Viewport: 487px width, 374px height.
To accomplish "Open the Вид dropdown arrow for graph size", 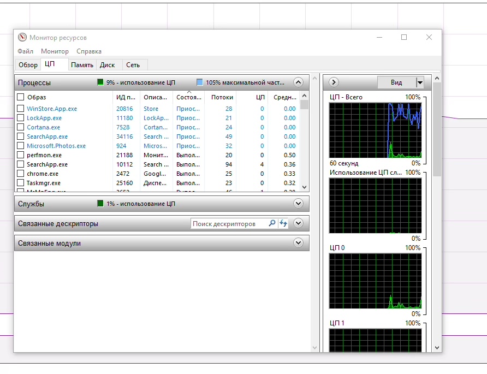I will click(x=420, y=82).
